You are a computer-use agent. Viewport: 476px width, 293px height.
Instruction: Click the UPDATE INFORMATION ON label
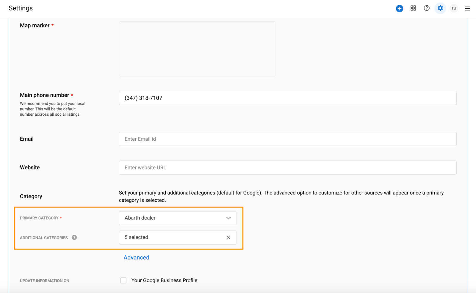[45, 281]
